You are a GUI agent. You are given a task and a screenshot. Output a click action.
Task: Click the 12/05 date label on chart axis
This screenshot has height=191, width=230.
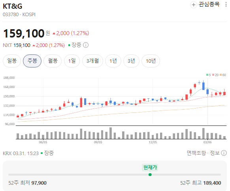pos(153,142)
